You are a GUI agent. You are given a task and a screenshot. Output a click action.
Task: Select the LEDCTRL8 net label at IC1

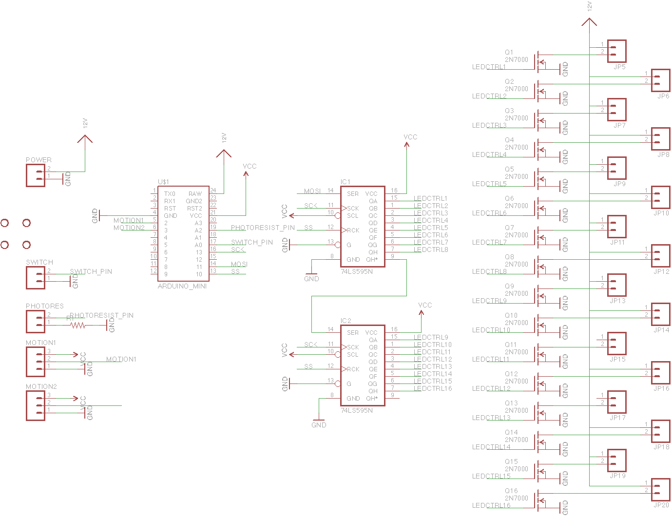(x=431, y=249)
